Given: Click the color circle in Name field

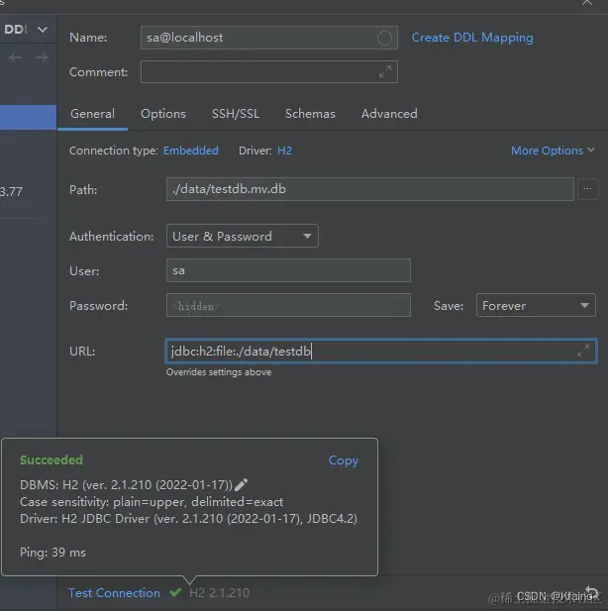Looking at the screenshot, I should tap(384, 38).
